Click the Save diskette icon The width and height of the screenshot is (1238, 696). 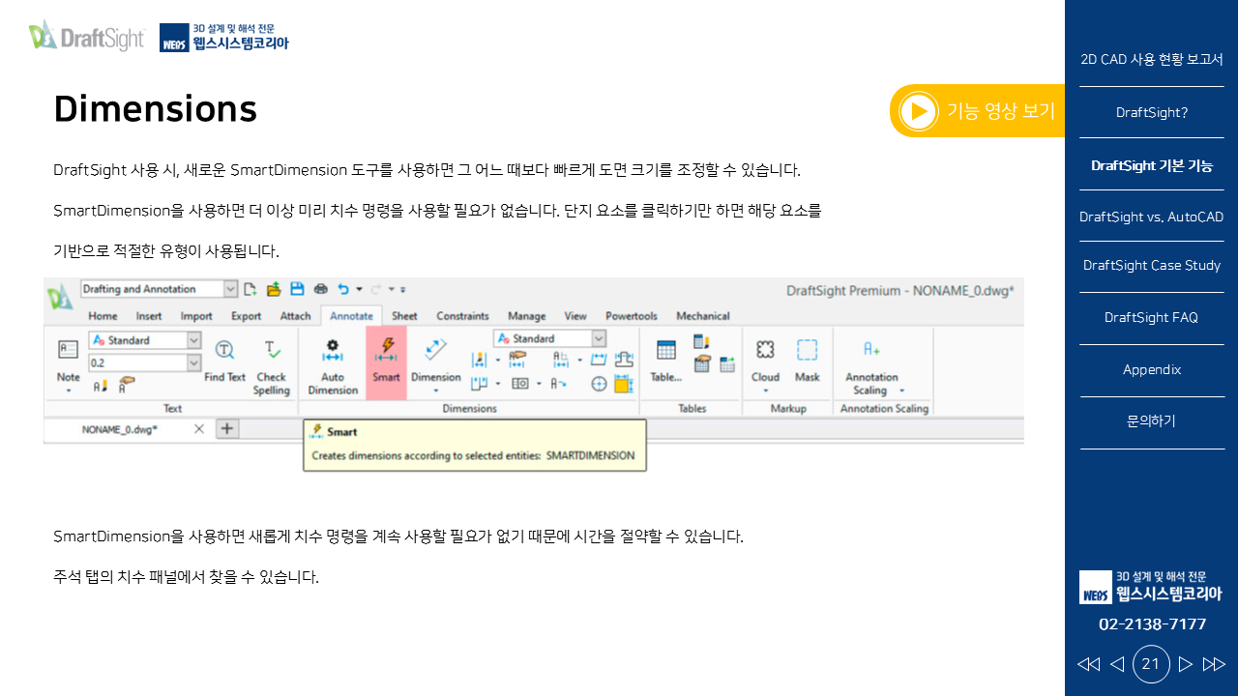coord(297,289)
